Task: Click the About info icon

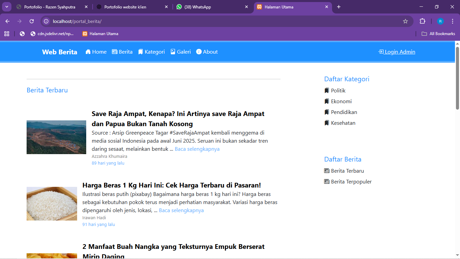Action: tap(198, 52)
